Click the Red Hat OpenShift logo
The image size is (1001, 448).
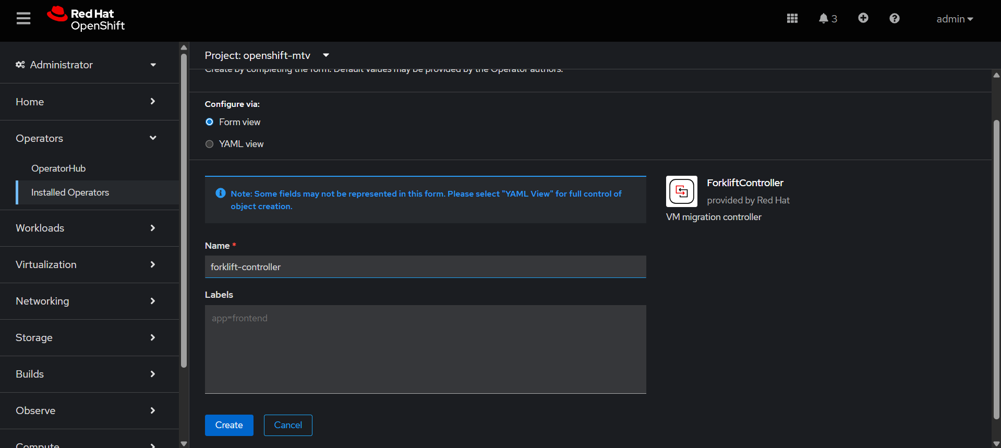86,19
